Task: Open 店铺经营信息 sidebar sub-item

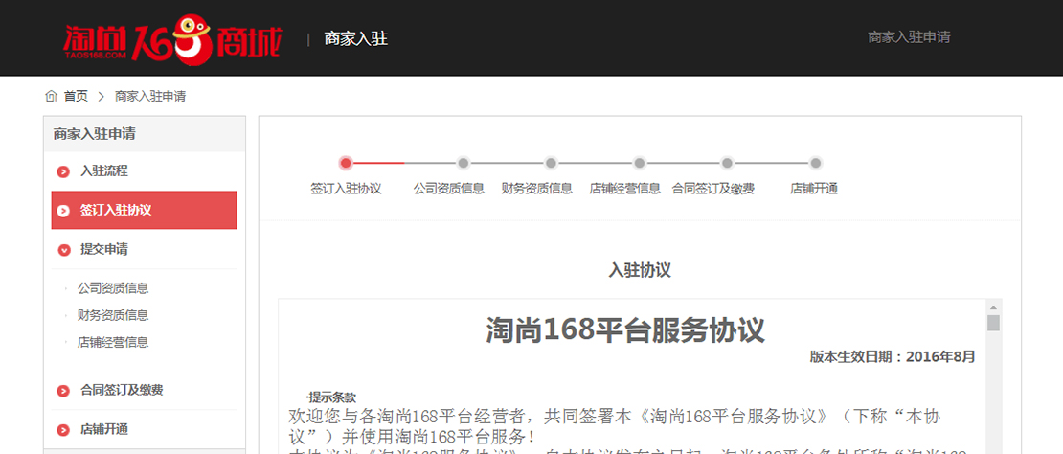Action: click(113, 342)
